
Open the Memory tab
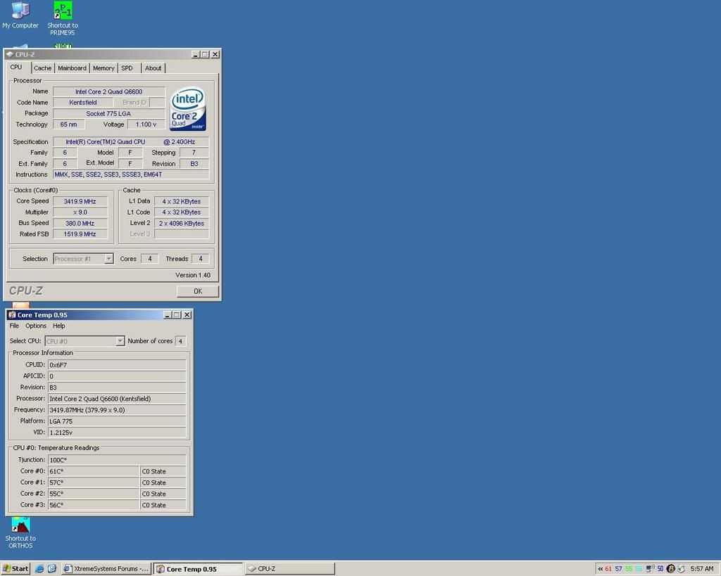(104, 68)
